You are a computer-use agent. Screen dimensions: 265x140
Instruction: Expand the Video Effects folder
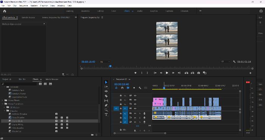point(2,100)
